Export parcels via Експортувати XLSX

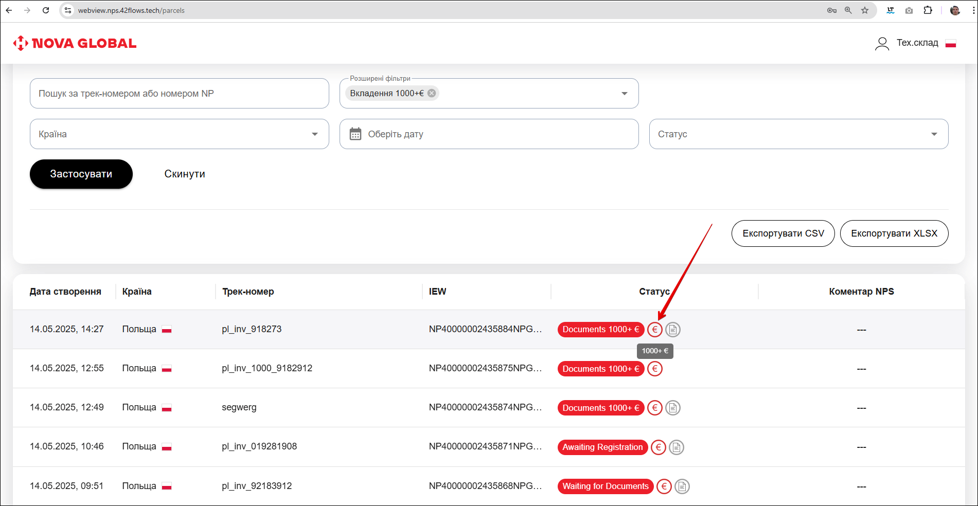(894, 233)
